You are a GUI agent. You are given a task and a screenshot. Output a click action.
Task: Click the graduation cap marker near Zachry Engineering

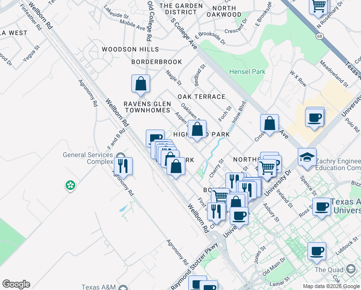pyautogui.click(x=307, y=158)
